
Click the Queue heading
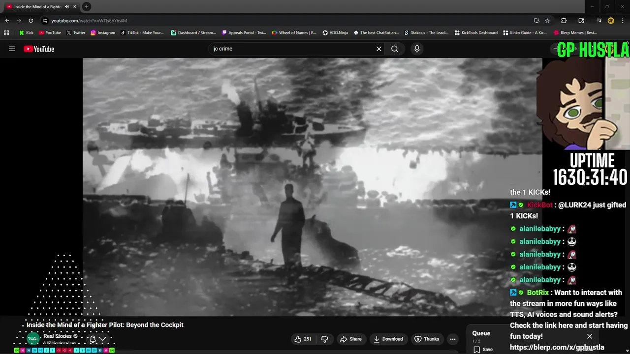(x=481, y=333)
